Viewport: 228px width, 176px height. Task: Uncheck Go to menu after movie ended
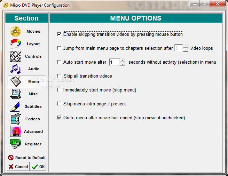coord(59,118)
